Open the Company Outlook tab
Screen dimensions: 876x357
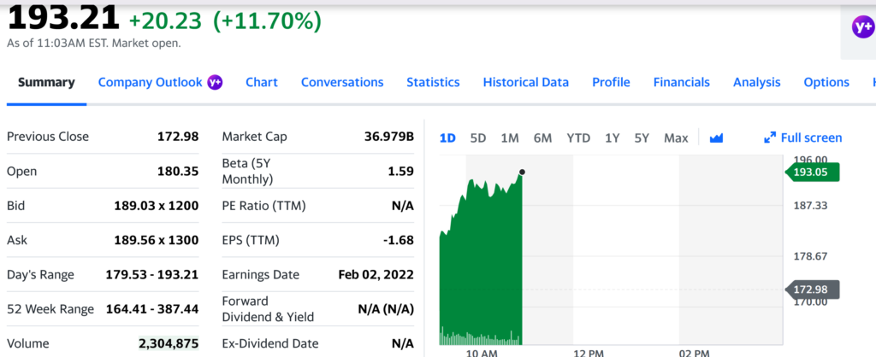click(x=151, y=82)
